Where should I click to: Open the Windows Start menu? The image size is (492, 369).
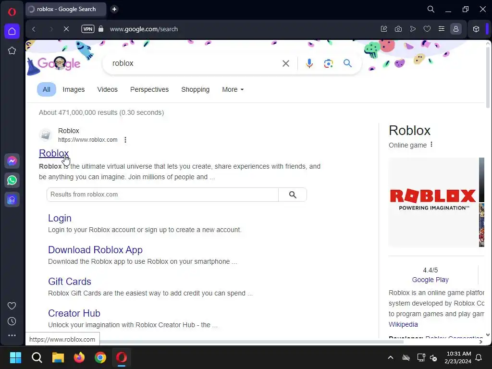point(15,357)
